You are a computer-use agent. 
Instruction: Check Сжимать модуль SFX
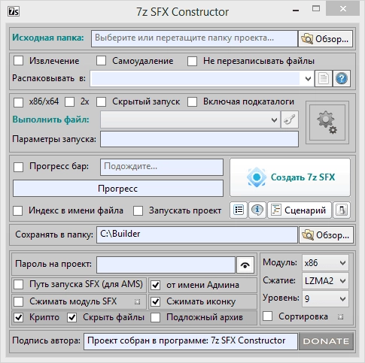(x=19, y=302)
